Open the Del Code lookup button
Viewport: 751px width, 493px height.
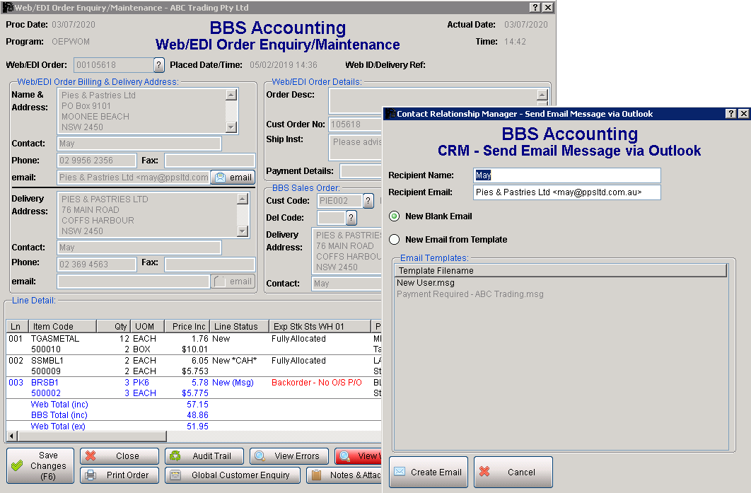pos(351,218)
